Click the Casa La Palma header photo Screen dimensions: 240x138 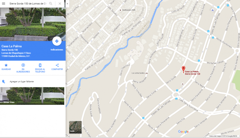[x=33, y=24]
